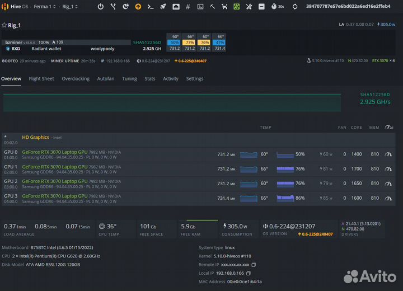Click the OS version update link 0.6-225@240407
This screenshot has width=403, height=291.
point(315,234)
